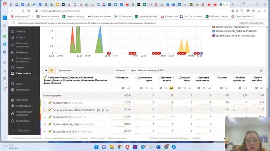
Task: Open Карты in the sidebar
Action: [20, 68]
